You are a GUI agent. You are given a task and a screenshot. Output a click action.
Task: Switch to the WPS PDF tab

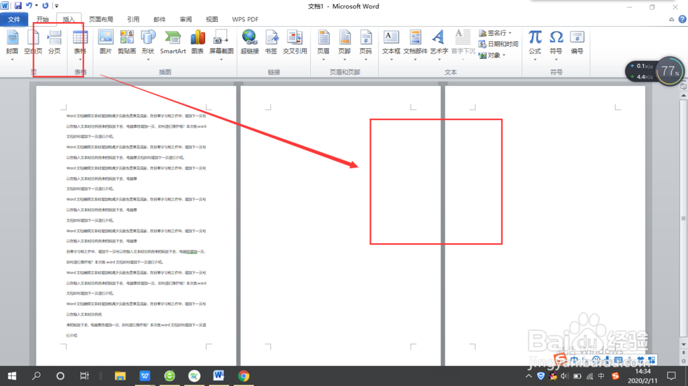(245, 19)
